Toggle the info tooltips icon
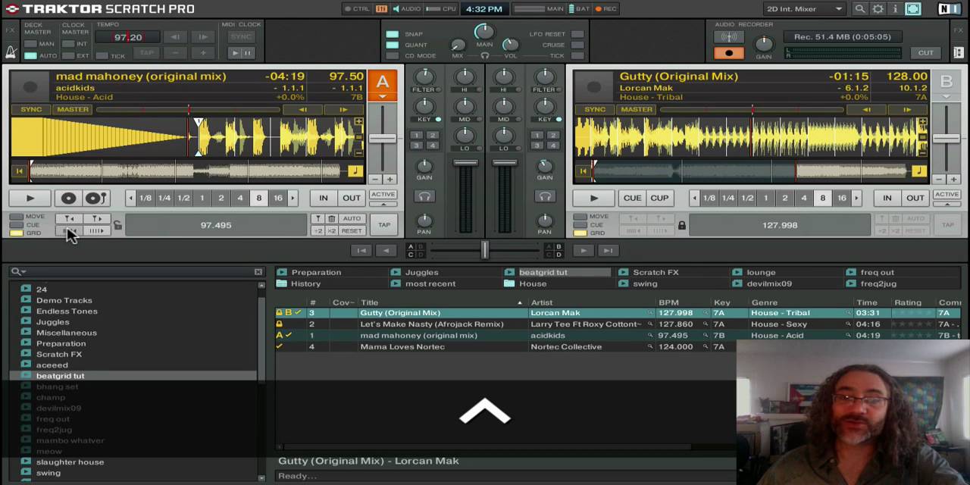Viewport: 970px width, 485px height. pyautogui.click(x=895, y=9)
